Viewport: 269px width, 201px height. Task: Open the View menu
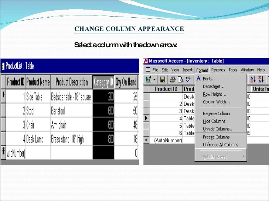175,70
